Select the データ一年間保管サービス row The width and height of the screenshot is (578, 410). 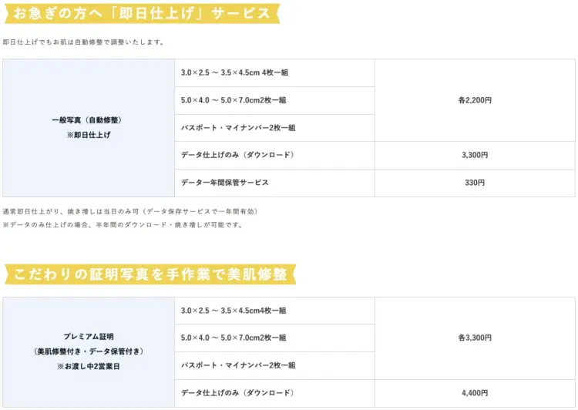coord(224,183)
